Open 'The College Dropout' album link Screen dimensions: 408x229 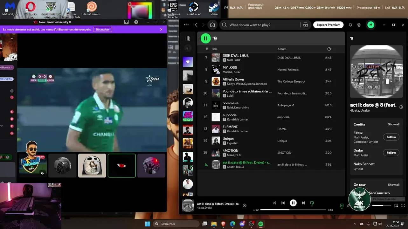(291, 81)
